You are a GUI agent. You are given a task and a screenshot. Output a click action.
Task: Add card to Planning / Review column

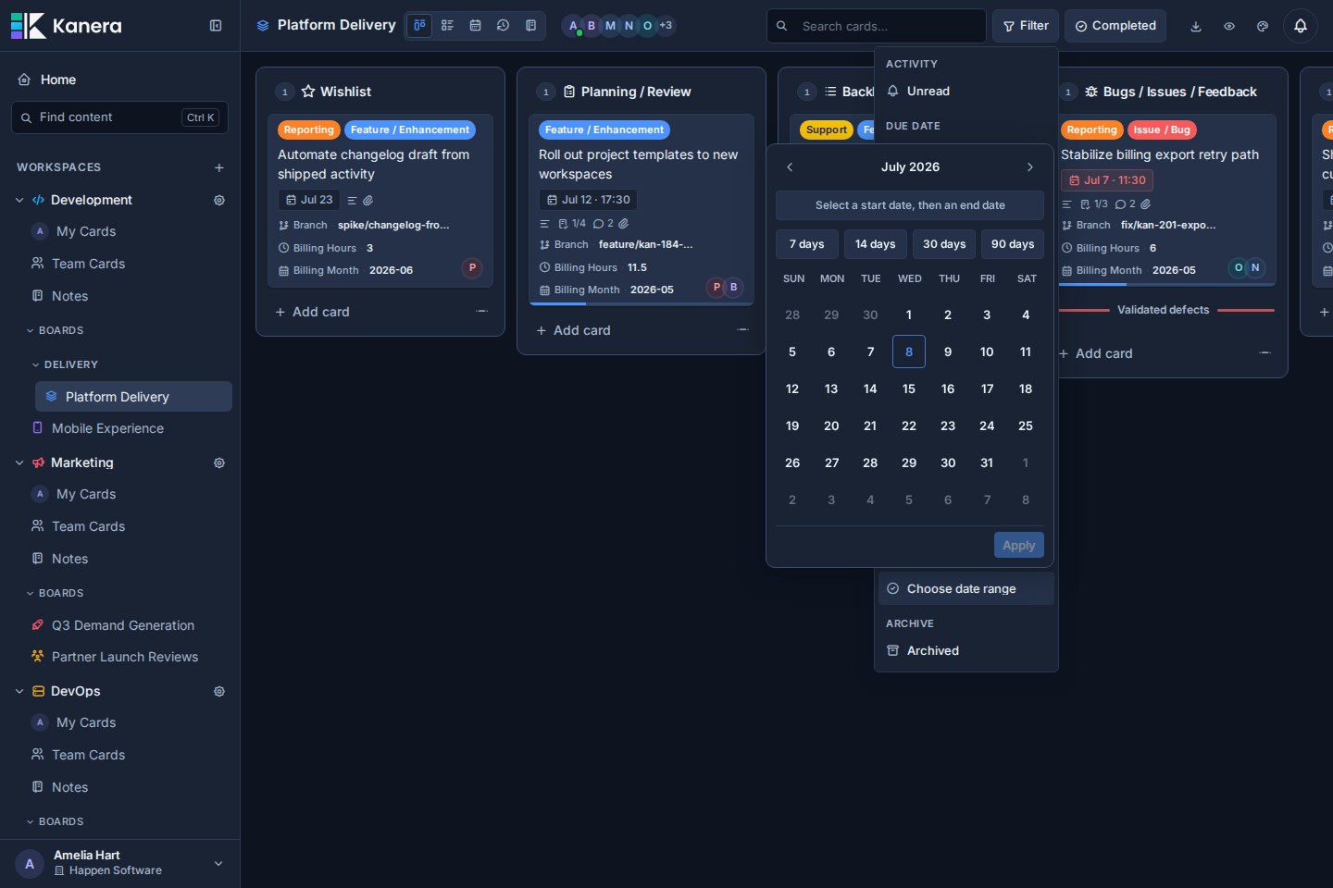(573, 330)
